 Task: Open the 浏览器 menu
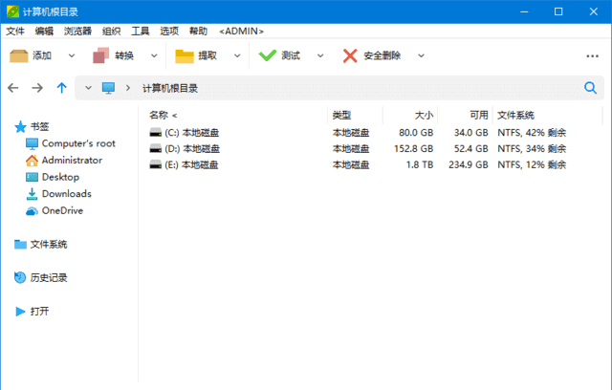pos(77,32)
